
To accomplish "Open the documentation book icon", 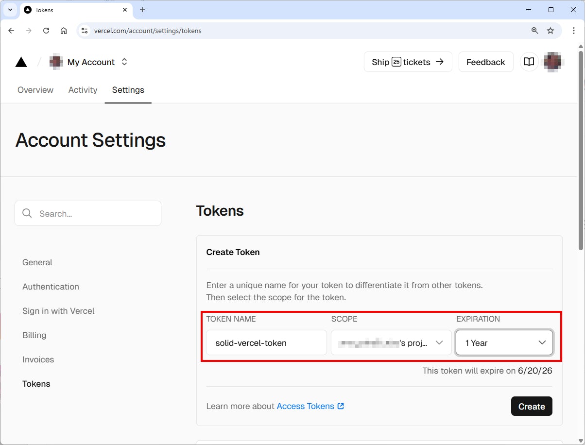I will (x=529, y=62).
